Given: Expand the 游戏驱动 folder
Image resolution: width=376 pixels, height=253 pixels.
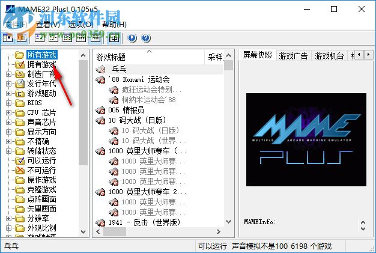Looking at the screenshot, I should (x=8, y=93).
